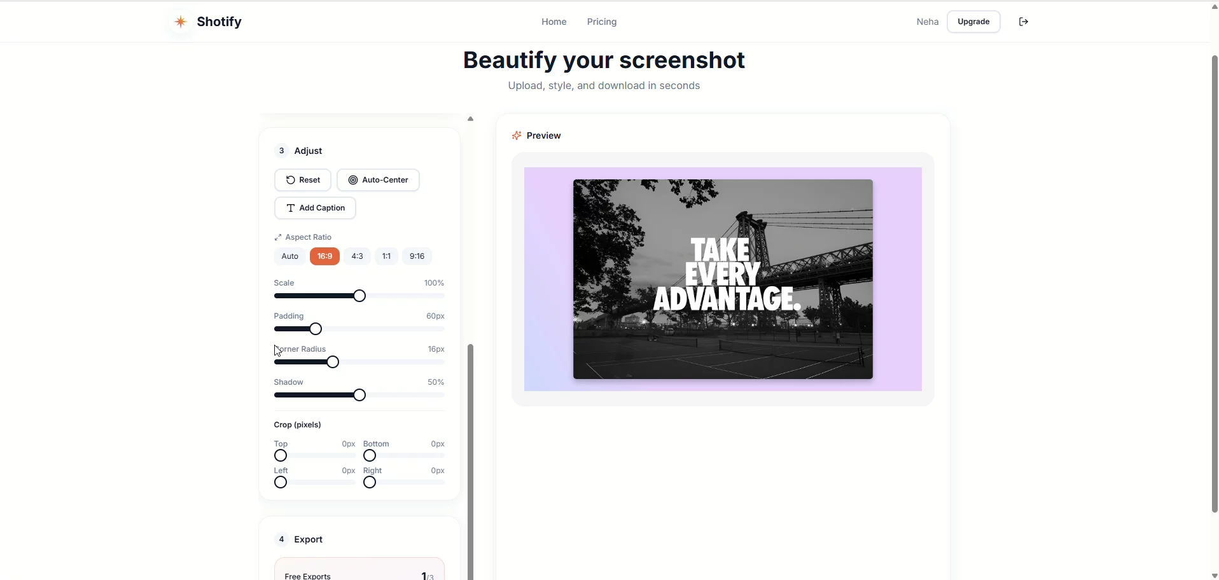Increase Shadow using its slider handle
The height and width of the screenshot is (580, 1219).
click(x=359, y=394)
